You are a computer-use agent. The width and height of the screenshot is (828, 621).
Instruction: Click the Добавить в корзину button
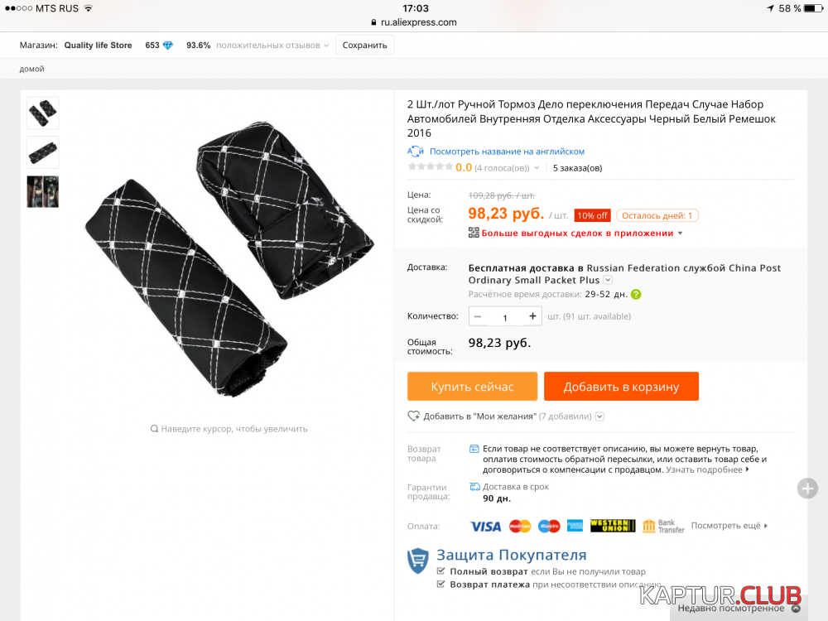click(x=621, y=387)
